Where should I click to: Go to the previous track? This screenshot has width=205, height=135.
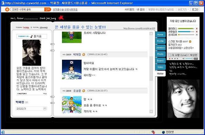click(175, 59)
